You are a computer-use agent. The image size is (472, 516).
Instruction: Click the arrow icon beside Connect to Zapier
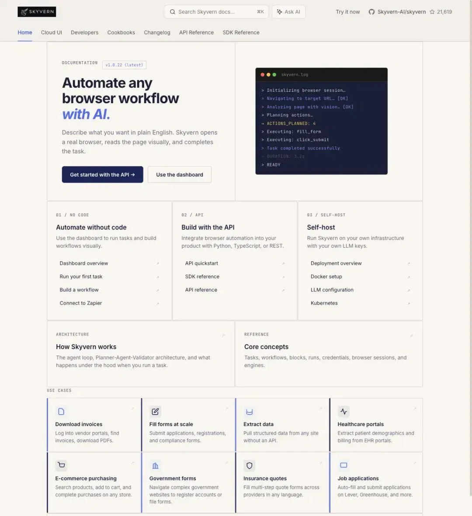pyautogui.click(x=158, y=303)
